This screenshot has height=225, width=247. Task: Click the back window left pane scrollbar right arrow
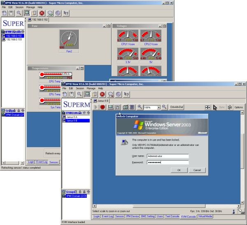click(x=22, y=163)
